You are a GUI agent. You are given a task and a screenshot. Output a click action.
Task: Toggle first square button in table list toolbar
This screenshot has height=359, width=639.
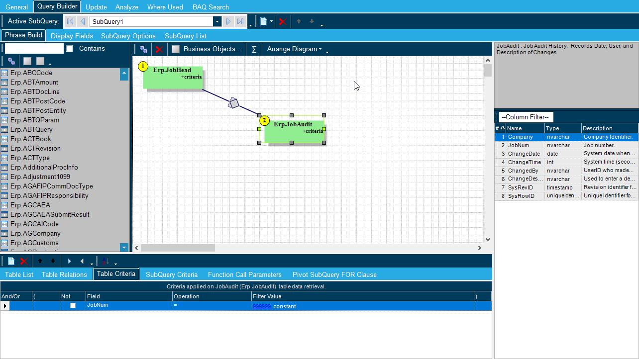(27, 61)
